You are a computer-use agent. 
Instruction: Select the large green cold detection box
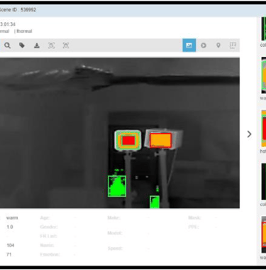point(117,186)
